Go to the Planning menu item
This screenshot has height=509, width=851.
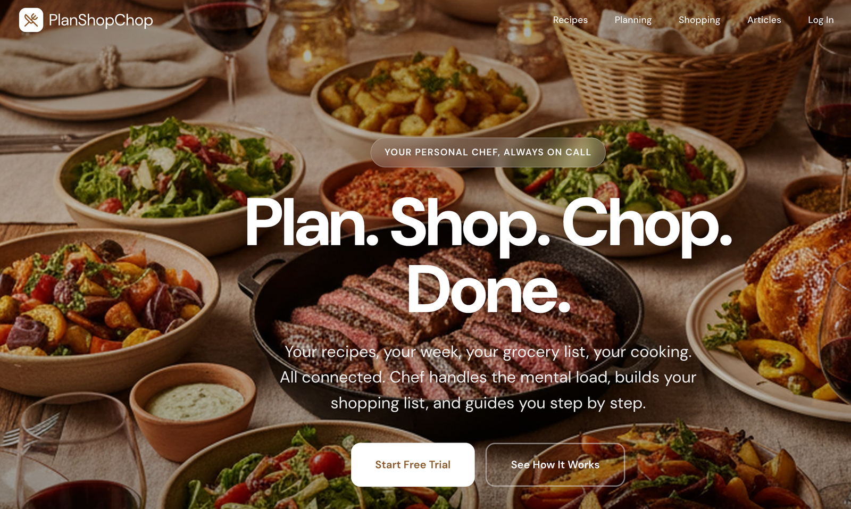[633, 20]
